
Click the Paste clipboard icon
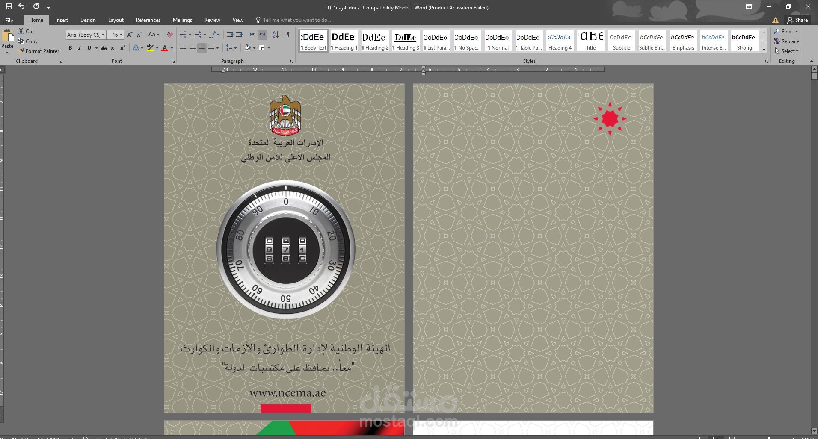pos(7,36)
